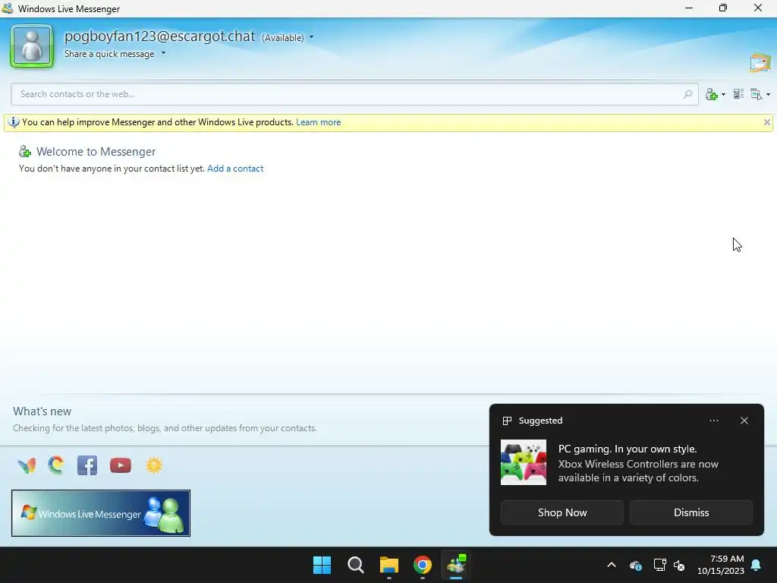
Task: Open the Facebook tab icon
Action: (87, 465)
